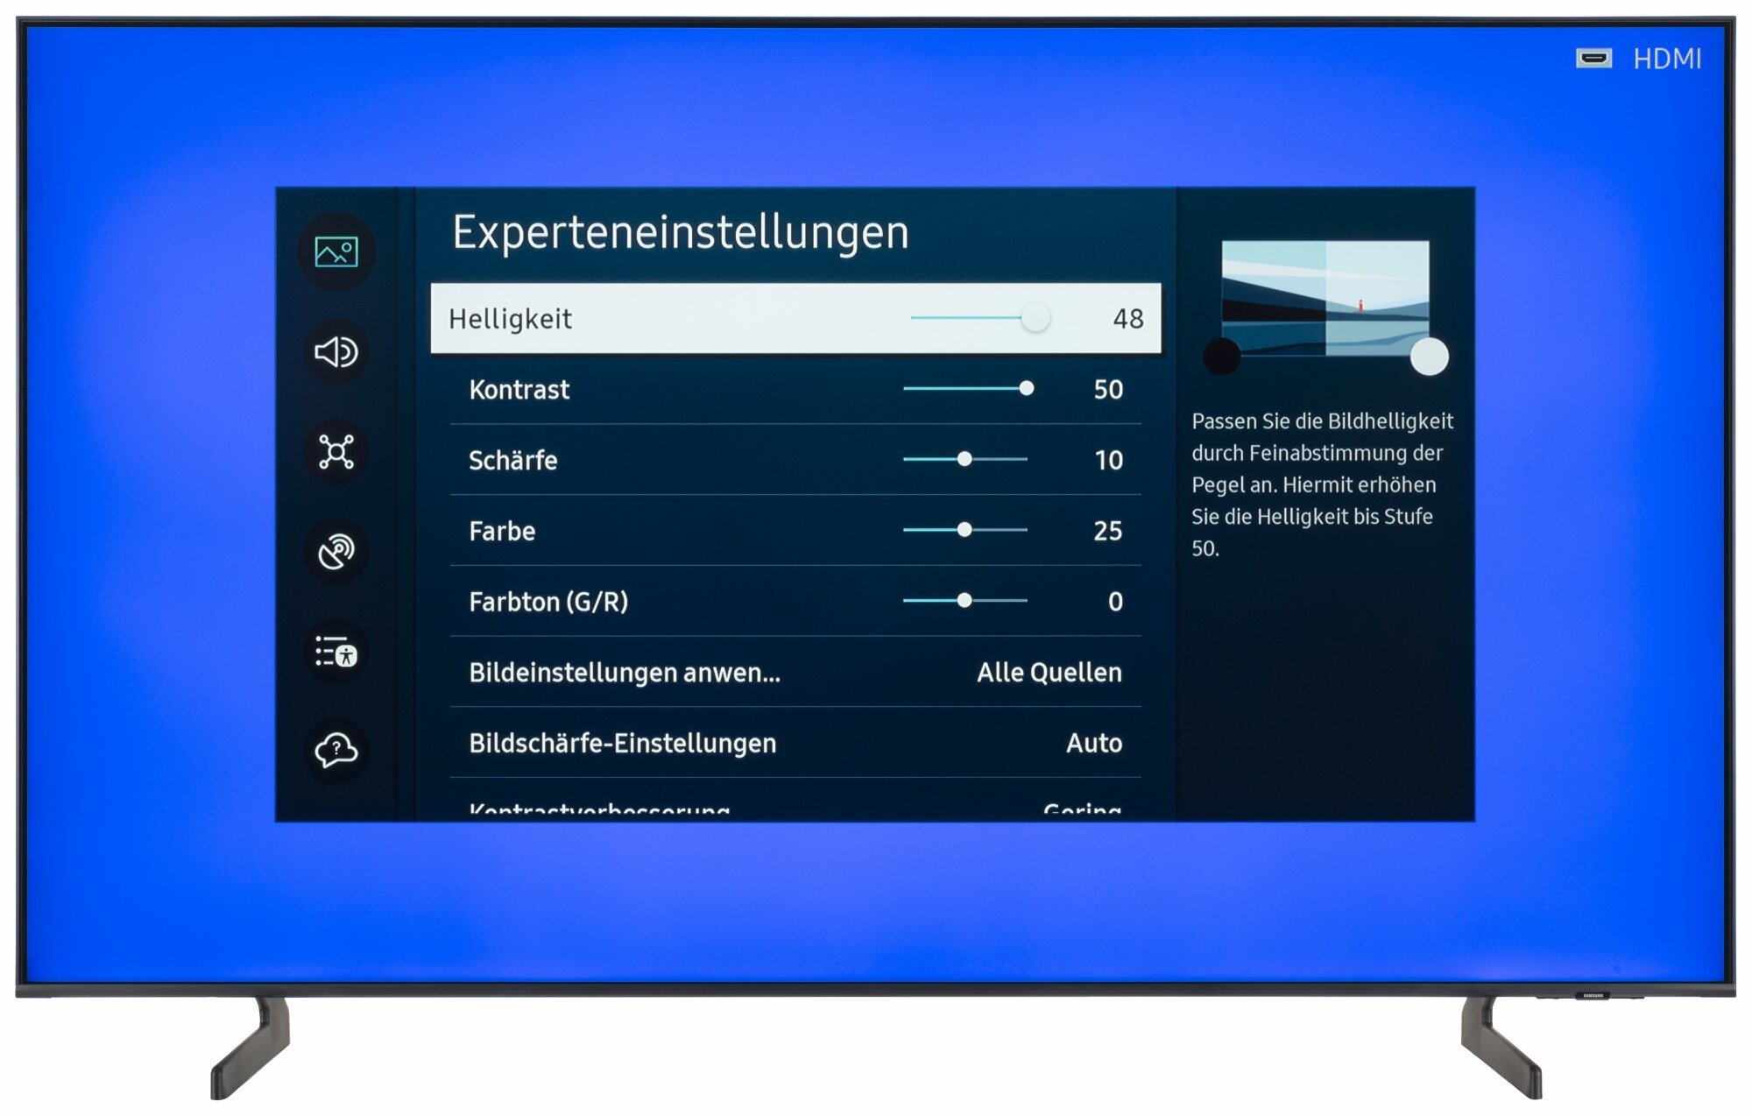Open the Broadcasting satellite dish icon

coord(336,552)
